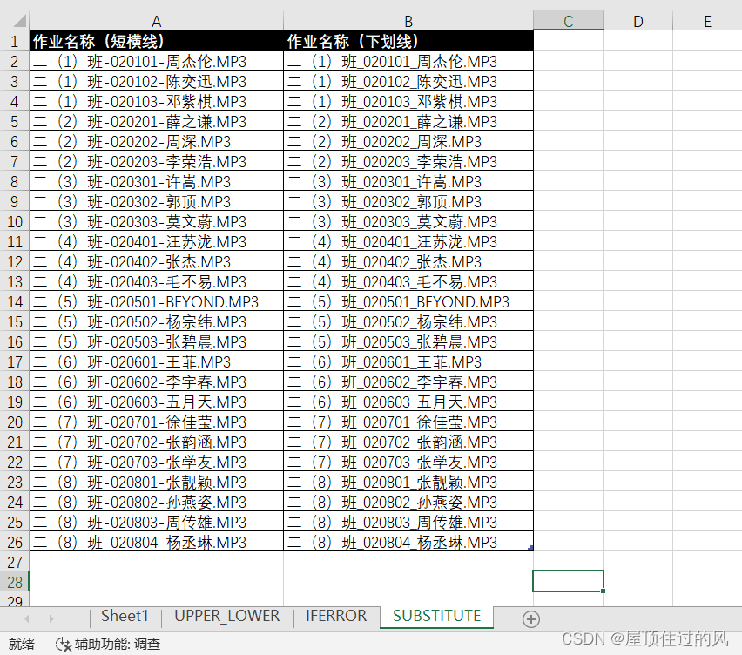The height and width of the screenshot is (655, 742).
Task: Select row 28 header
Action: pyautogui.click(x=15, y=582)
